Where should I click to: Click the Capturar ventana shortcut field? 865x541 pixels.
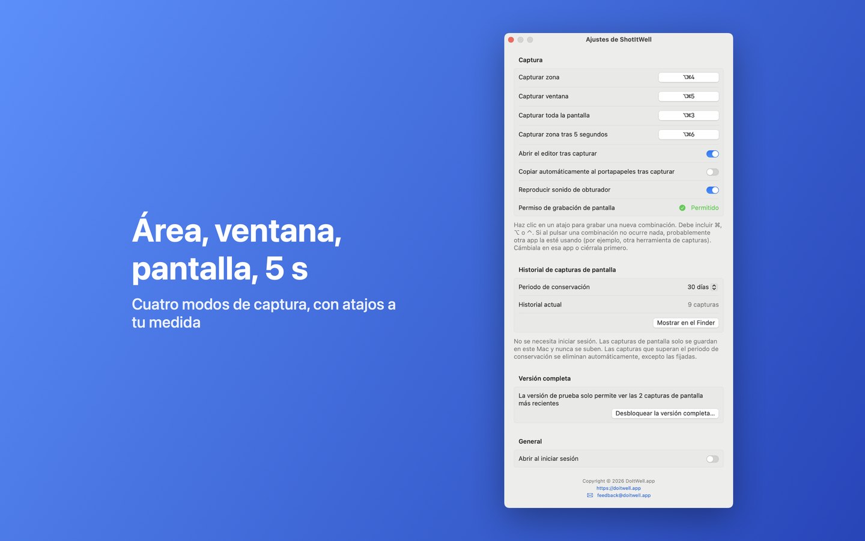pos(688,96)
